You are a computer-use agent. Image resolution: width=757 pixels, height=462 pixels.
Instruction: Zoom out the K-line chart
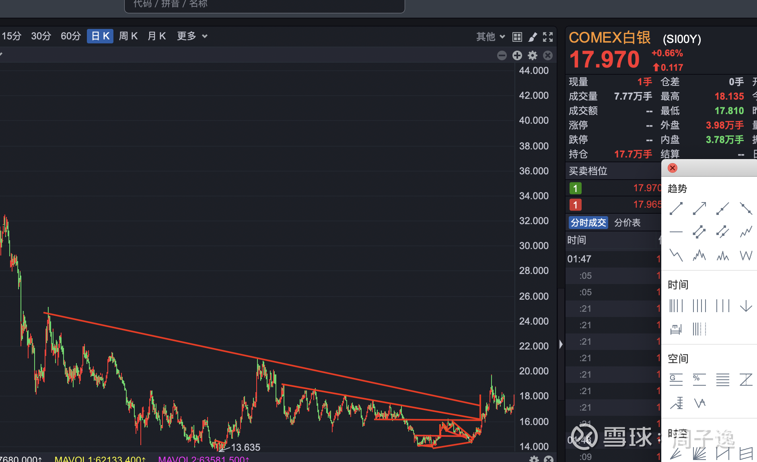pyautogui.click(x=502, y=55)
